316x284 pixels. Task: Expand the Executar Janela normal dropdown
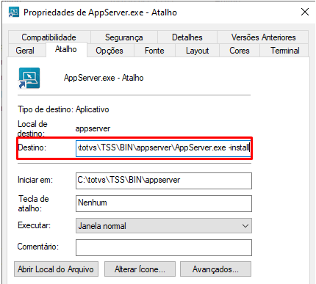[x=164, y=226]
